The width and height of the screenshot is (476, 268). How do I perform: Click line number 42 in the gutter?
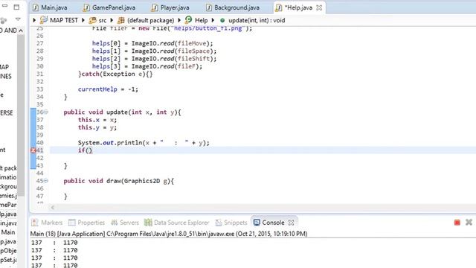39,158
